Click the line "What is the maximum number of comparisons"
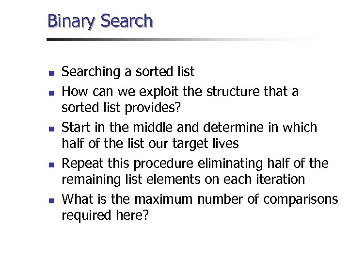The image size is (349, 262). pos(200,199)
